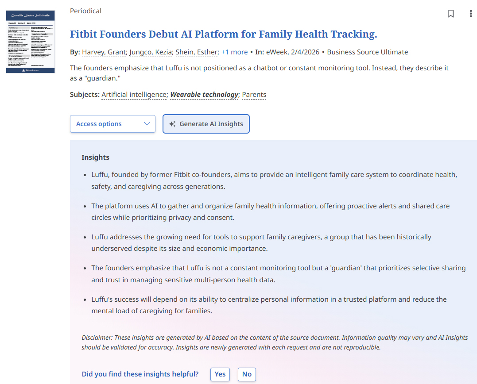
Task: Select the Artificial intelligence subject
Action: (x=134, y=95)
